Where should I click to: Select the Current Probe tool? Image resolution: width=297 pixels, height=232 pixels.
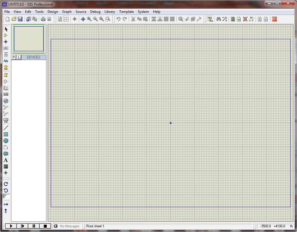(6, 114)
